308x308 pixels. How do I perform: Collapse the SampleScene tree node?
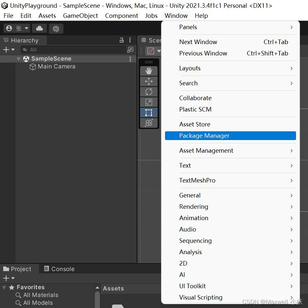[19, 59]
